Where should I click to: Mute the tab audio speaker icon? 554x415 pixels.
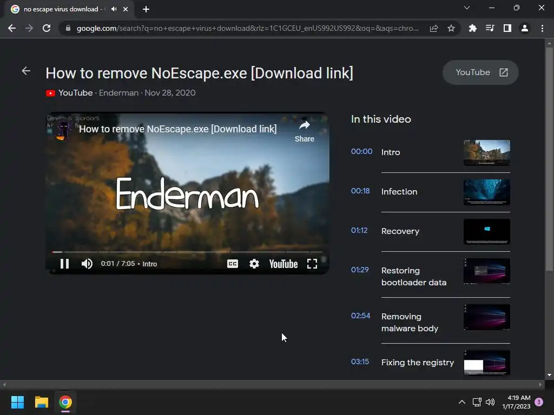[x=114, y=9]
